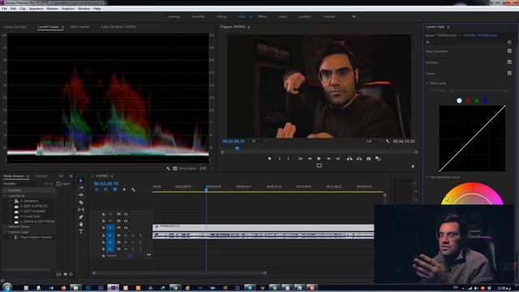Screen dimensions: 519x292
Task: Toggle visibility eye of third video track
Action: coord(126,228)
